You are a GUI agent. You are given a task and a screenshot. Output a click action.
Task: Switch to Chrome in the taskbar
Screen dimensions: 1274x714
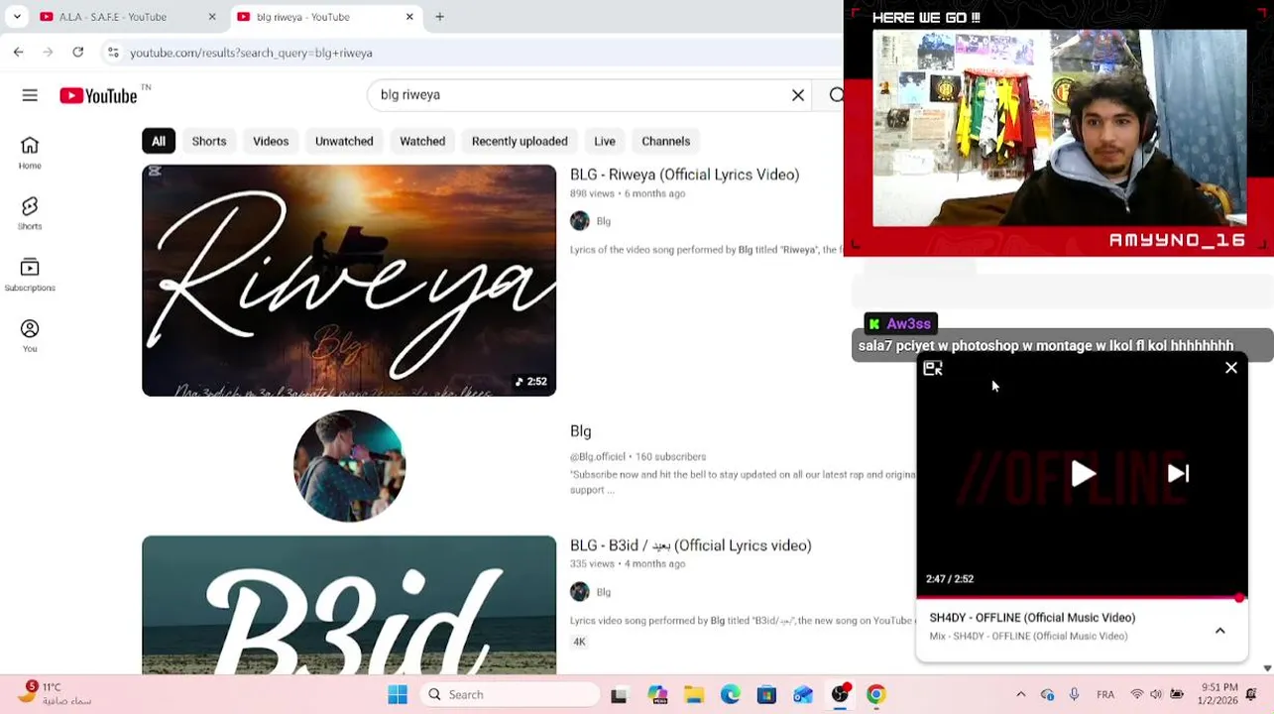pos(876,695)
